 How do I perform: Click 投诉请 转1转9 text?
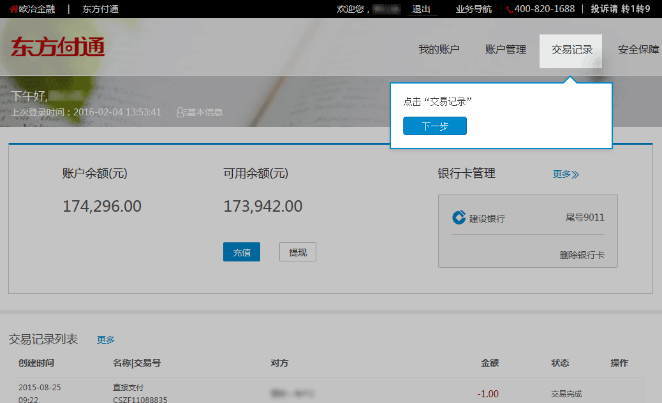[620, 9]
